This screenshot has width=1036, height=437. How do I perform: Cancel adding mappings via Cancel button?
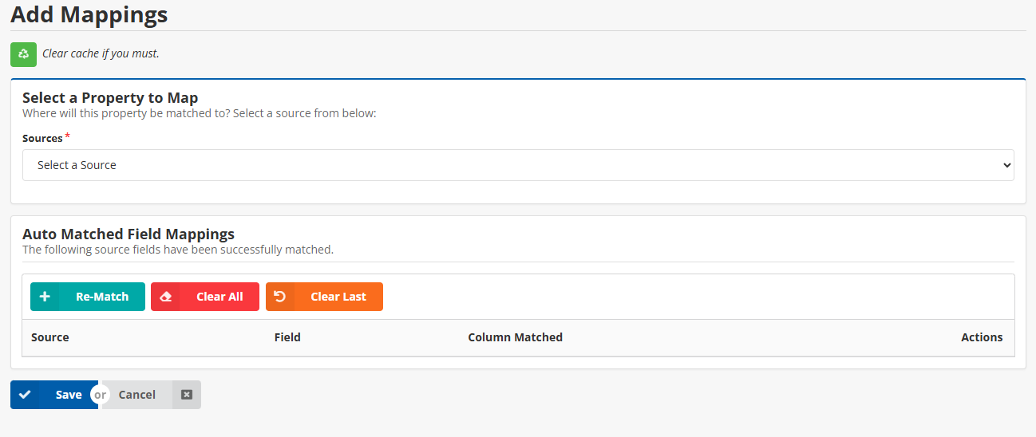pos(137,395)
